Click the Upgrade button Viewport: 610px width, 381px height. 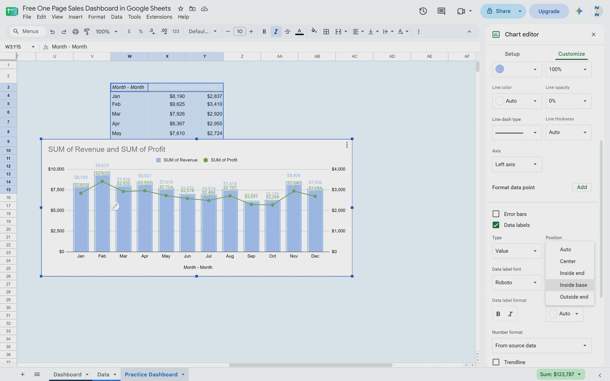549,11
